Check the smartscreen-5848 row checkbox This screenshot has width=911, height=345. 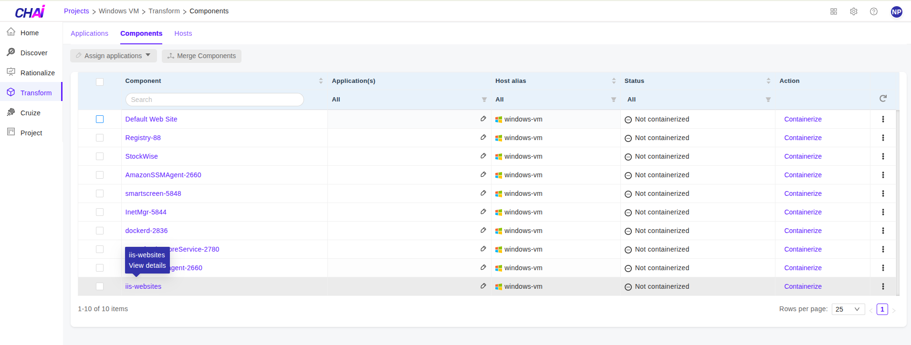(x=100, y=193)
